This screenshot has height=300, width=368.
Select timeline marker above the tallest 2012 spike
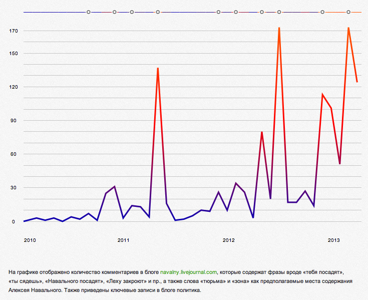coord(279,12)
